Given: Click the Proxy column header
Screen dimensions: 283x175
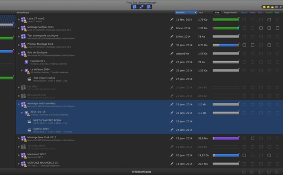Looking at the screenshot, I should pyautogui.click(x=252, y=13).
